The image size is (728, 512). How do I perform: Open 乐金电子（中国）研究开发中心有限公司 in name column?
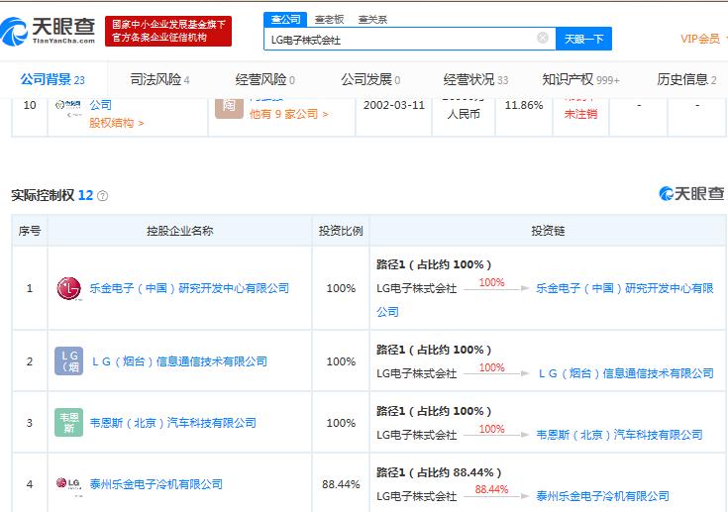[189, 288]
